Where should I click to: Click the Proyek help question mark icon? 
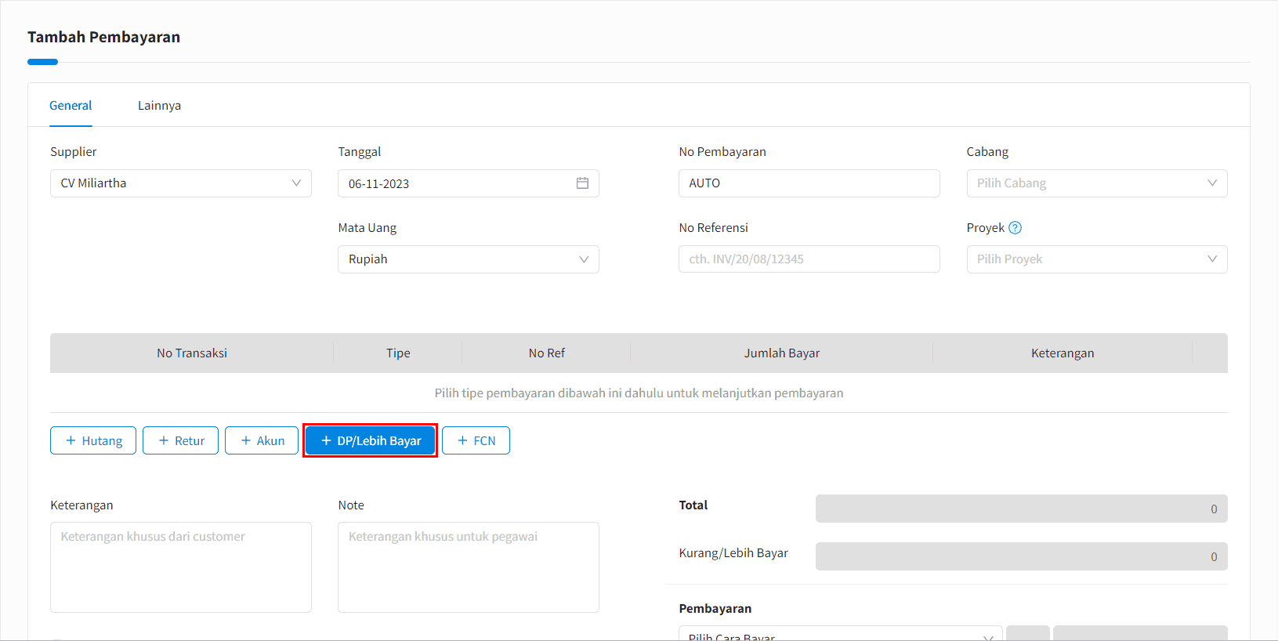click(1015, 228)
